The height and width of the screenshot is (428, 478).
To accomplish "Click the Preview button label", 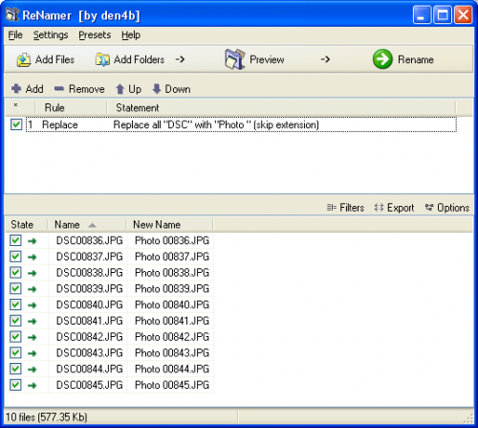I will tap(267, 59).
